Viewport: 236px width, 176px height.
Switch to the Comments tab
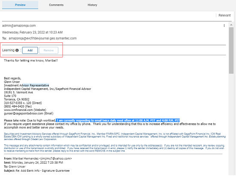tap(56, 5)
